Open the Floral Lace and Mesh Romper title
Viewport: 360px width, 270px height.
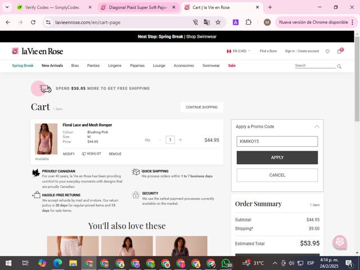(87, 125)
